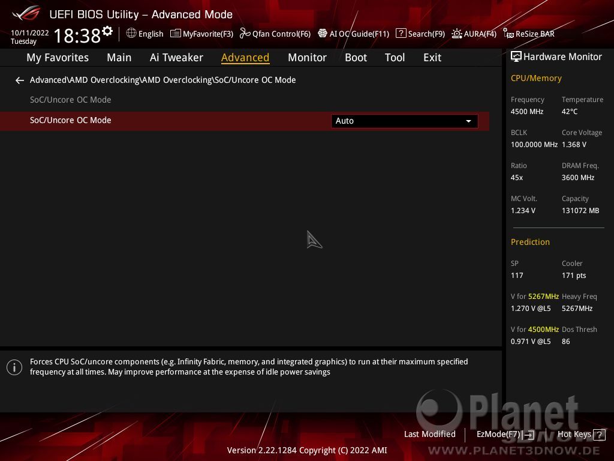Image resolution: width=614 pixels, height=461 pixels.
Task: Click the 45x Ratio value
Action: click(x=516, y=178)
